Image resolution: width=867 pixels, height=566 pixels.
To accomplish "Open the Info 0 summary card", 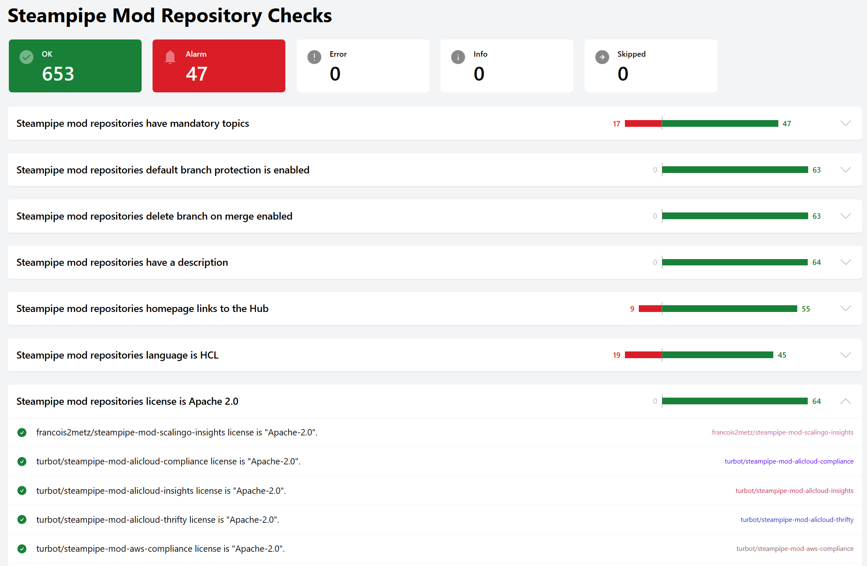I will click(x=507, y=66).
